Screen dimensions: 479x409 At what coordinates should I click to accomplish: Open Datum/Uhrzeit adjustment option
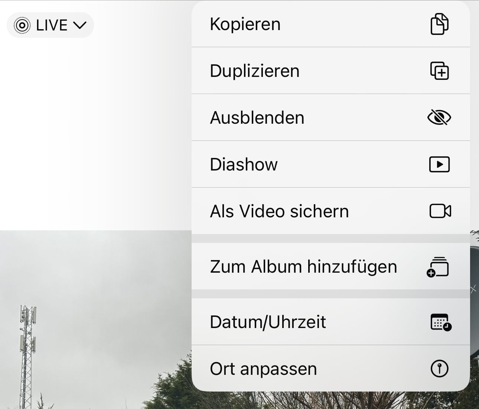coord(268,322)
